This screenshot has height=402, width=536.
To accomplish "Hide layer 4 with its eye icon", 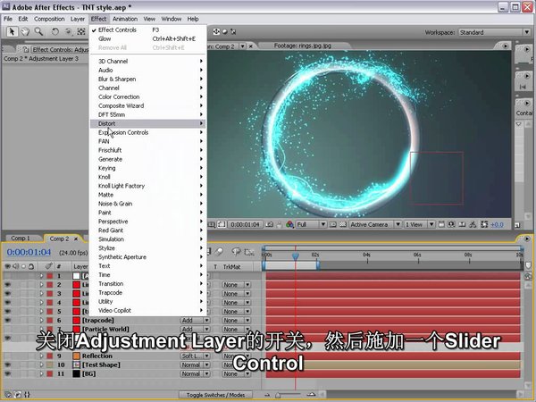I will click(7, 303).
